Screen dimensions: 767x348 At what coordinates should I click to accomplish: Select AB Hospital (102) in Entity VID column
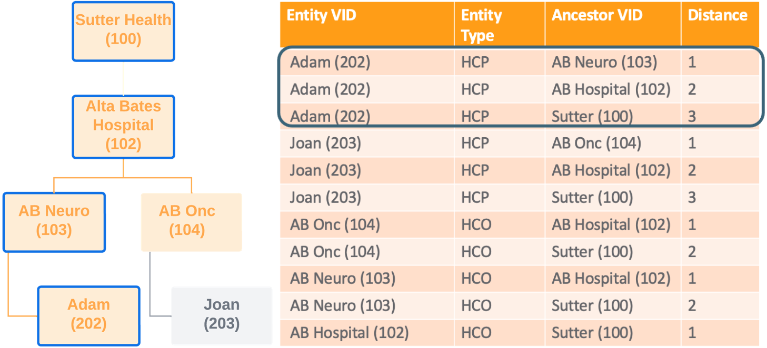[349, 333]
